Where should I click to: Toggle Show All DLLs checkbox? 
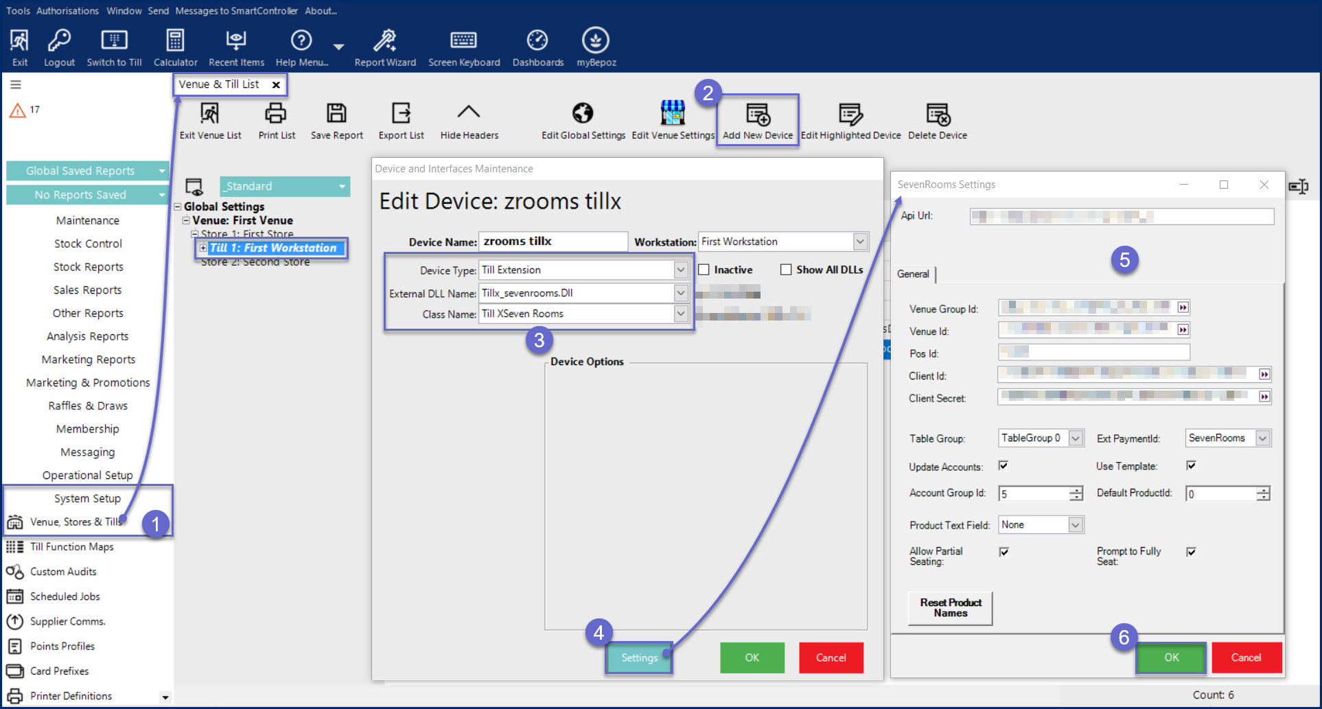point(786,270)
